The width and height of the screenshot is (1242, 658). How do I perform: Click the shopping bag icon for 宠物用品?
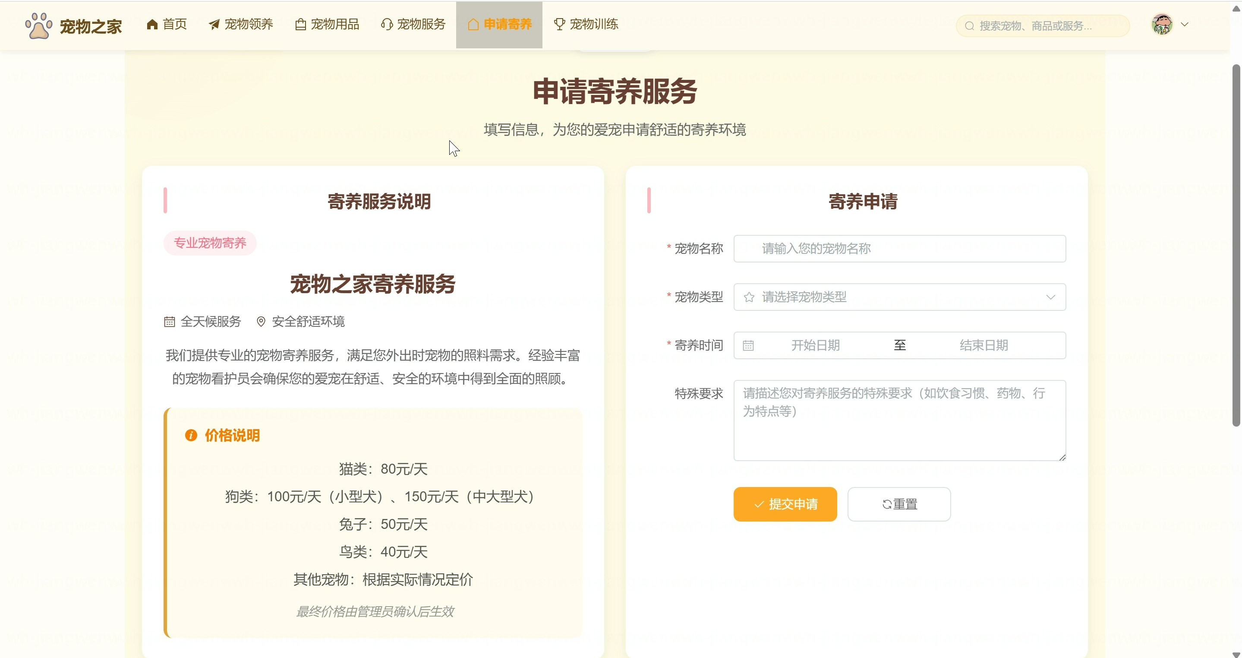pyautogui.click(x=300, y=24)
